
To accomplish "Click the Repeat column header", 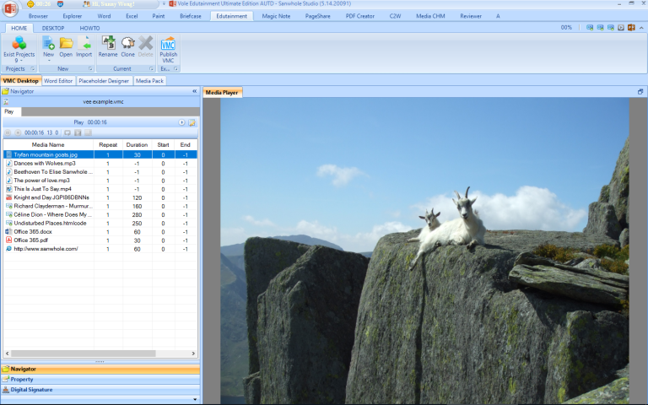I will pos(108,144).
